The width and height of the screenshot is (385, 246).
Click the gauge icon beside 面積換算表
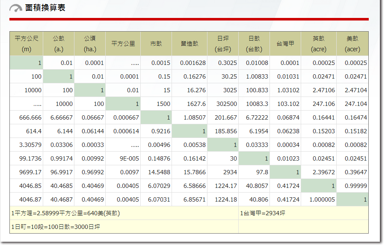pos(16,8)
